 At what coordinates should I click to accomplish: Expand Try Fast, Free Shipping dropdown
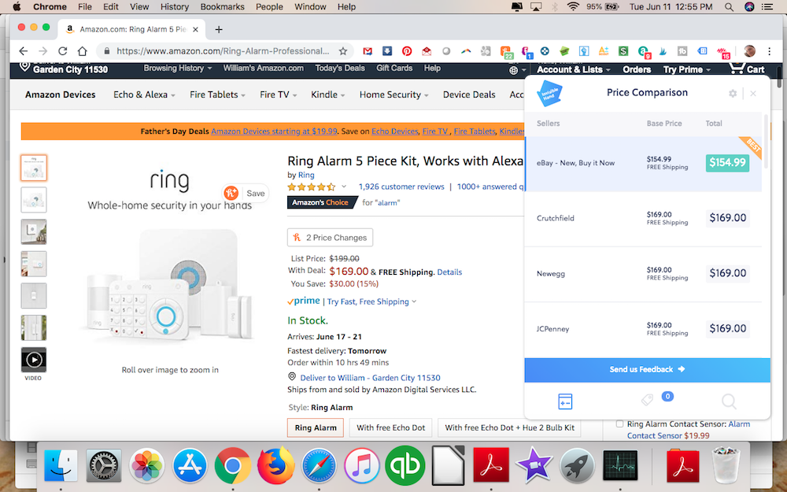click(x=371, y=301)
